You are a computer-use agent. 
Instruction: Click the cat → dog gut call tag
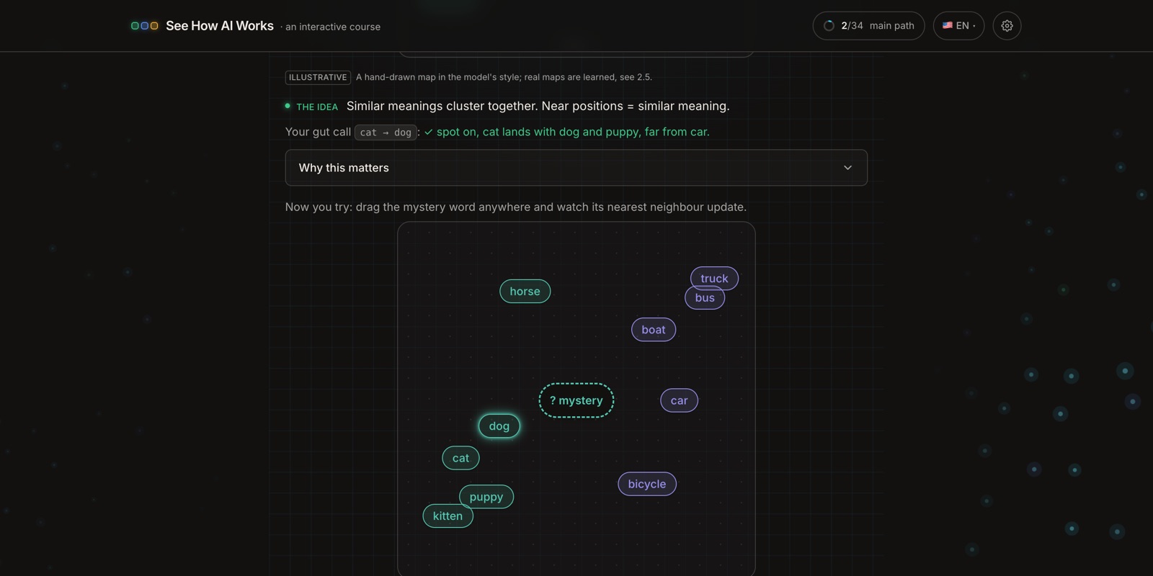[386, 132]
